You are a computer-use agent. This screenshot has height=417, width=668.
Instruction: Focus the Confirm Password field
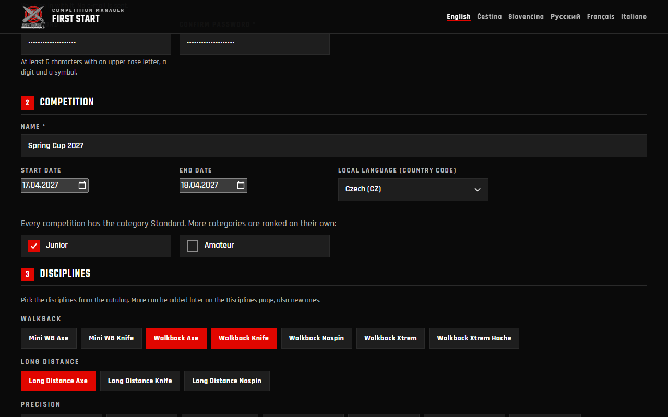coord(255,43)
